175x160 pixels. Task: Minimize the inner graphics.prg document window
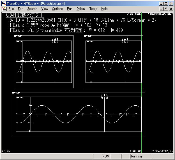pos(161,9)
